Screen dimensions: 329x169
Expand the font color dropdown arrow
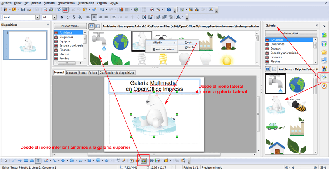183,17
